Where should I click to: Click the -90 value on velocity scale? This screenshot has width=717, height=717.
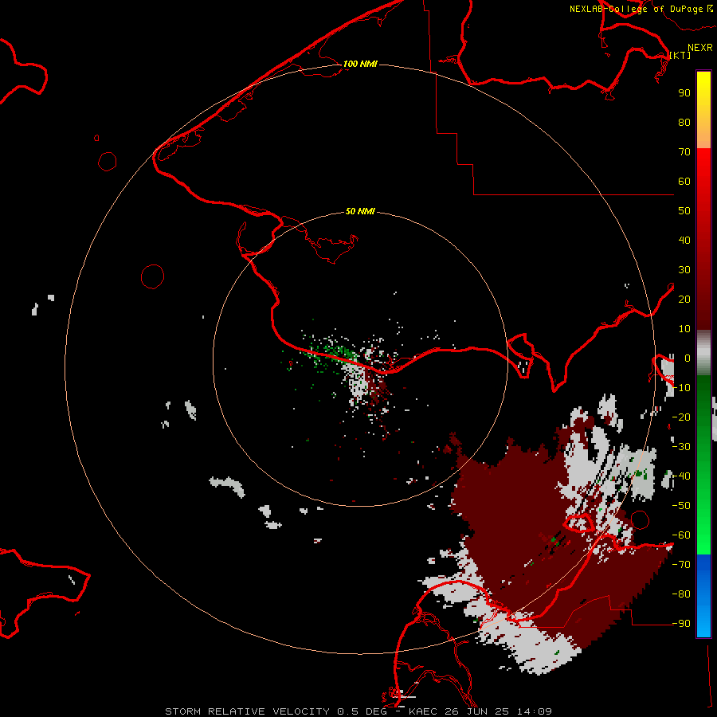(681, 624)
